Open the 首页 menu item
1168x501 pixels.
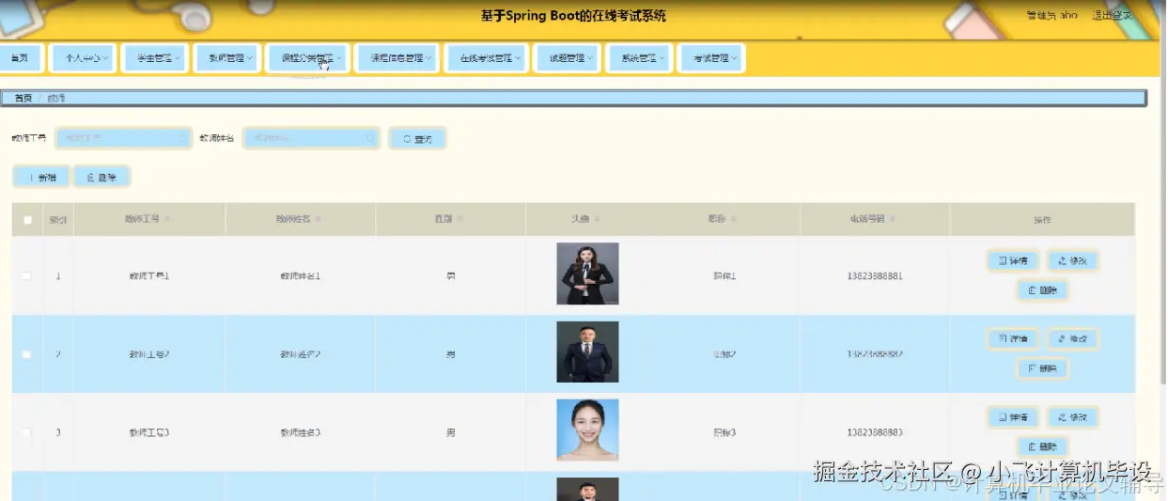click(20, 58)
